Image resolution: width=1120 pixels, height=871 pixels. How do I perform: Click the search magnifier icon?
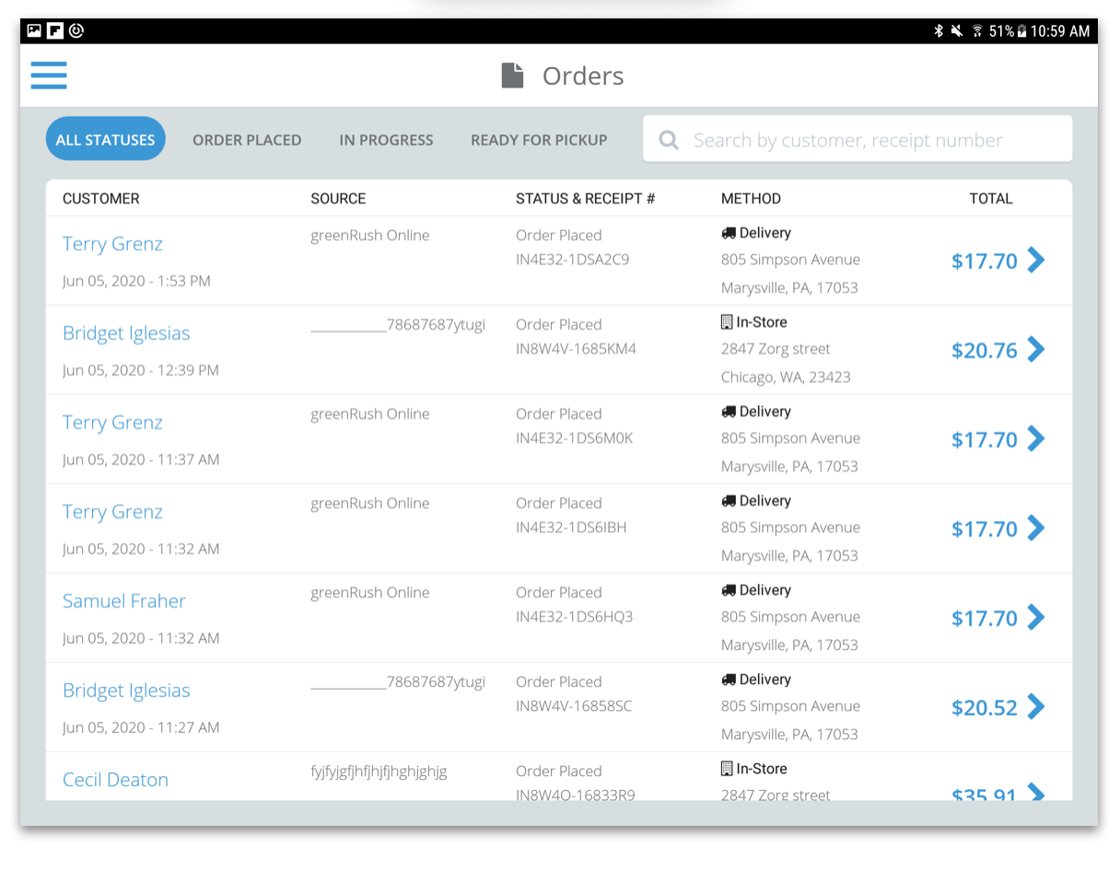(669, 140)
